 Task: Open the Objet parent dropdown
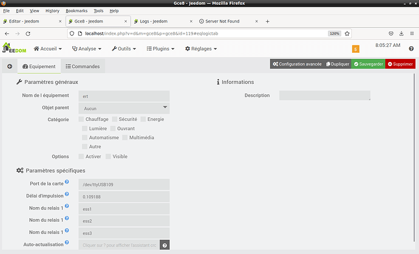click(124, 108)
